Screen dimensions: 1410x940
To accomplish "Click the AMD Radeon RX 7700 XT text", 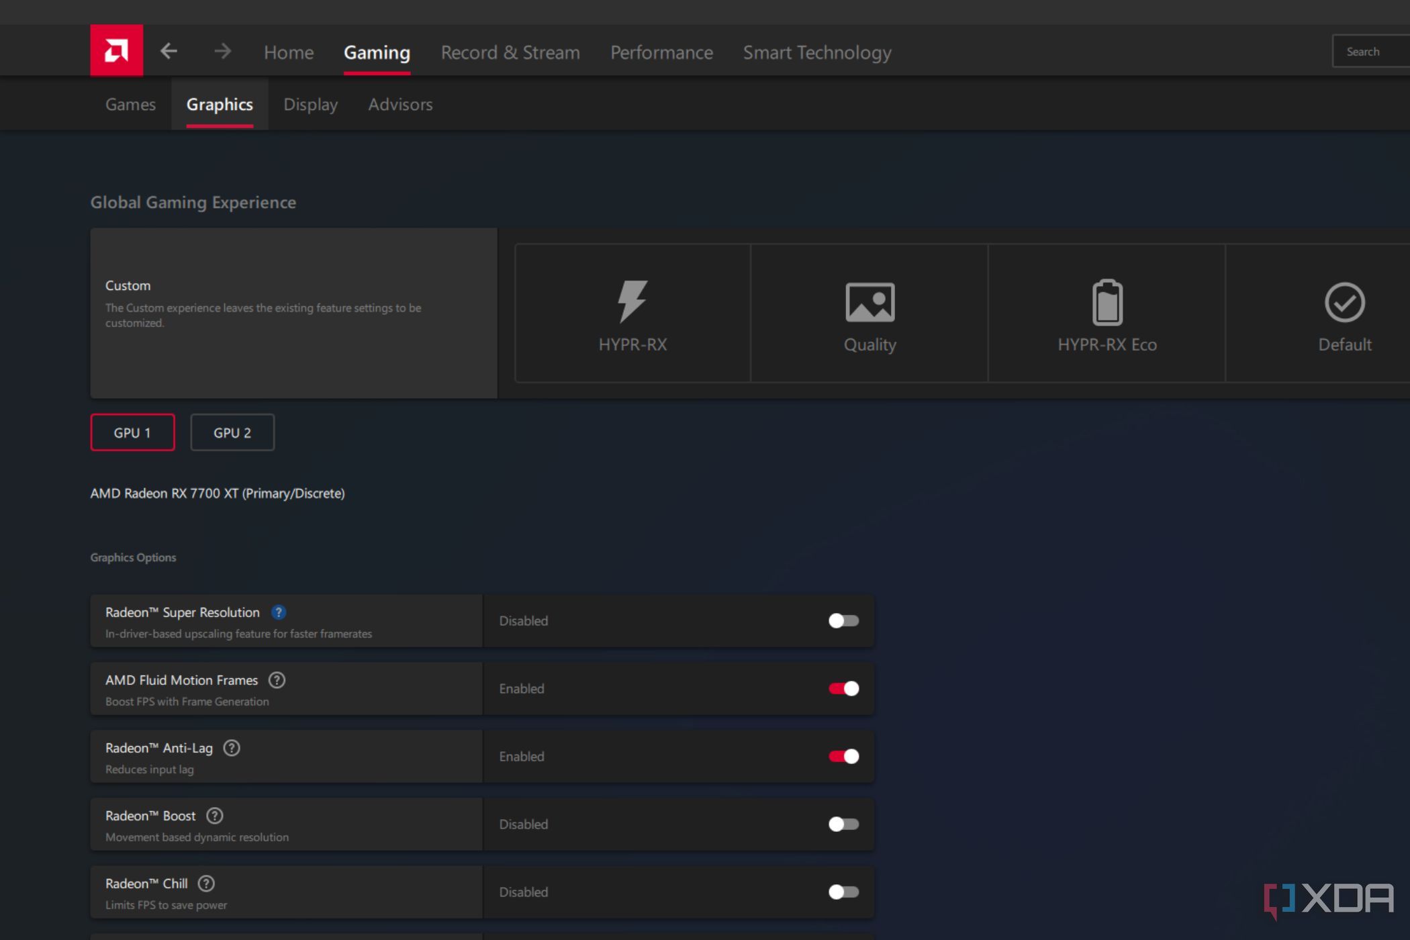I will point(218,493).
